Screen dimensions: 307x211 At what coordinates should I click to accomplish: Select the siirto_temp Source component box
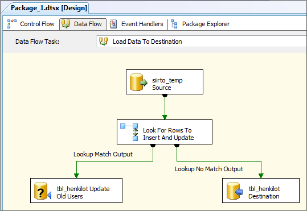[165, 82]
